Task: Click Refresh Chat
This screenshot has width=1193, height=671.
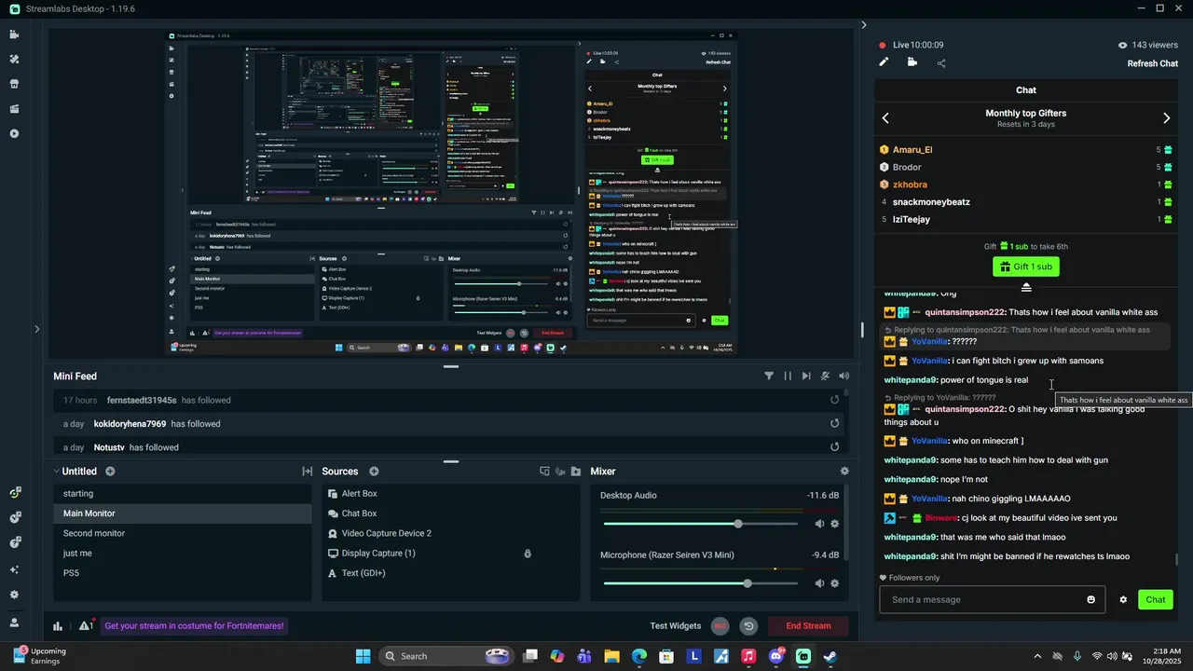Action: tap(1153, 63)
